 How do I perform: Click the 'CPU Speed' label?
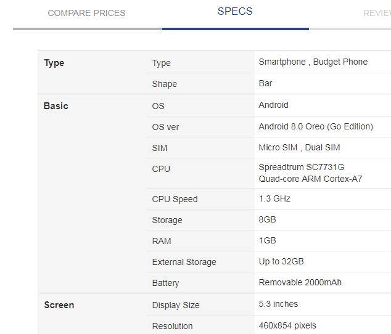(175, 199)
